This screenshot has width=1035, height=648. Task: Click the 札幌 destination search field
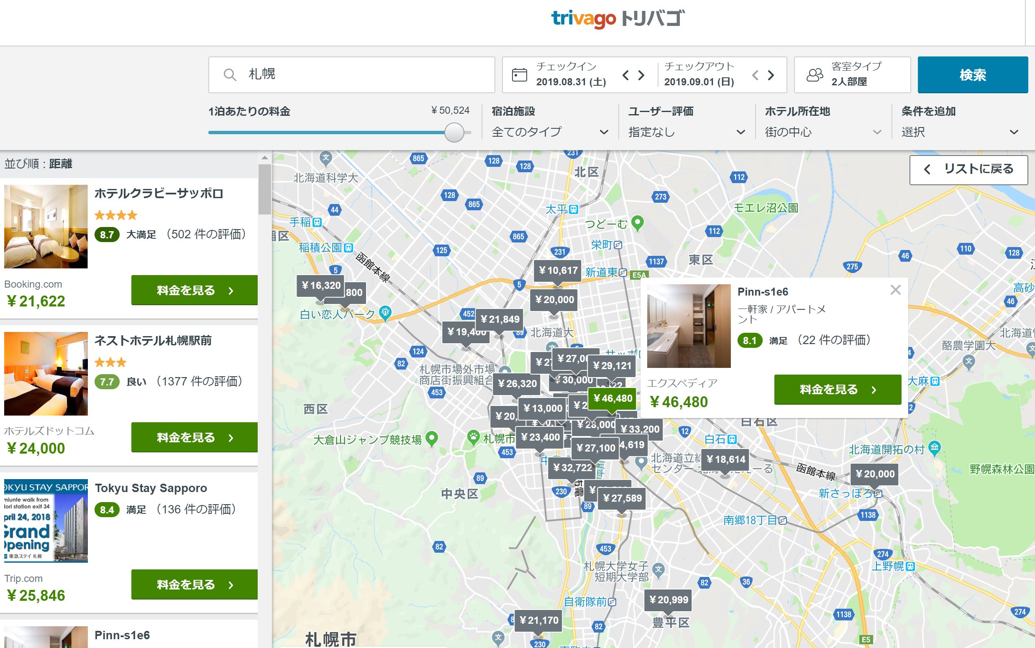[351, 74]
